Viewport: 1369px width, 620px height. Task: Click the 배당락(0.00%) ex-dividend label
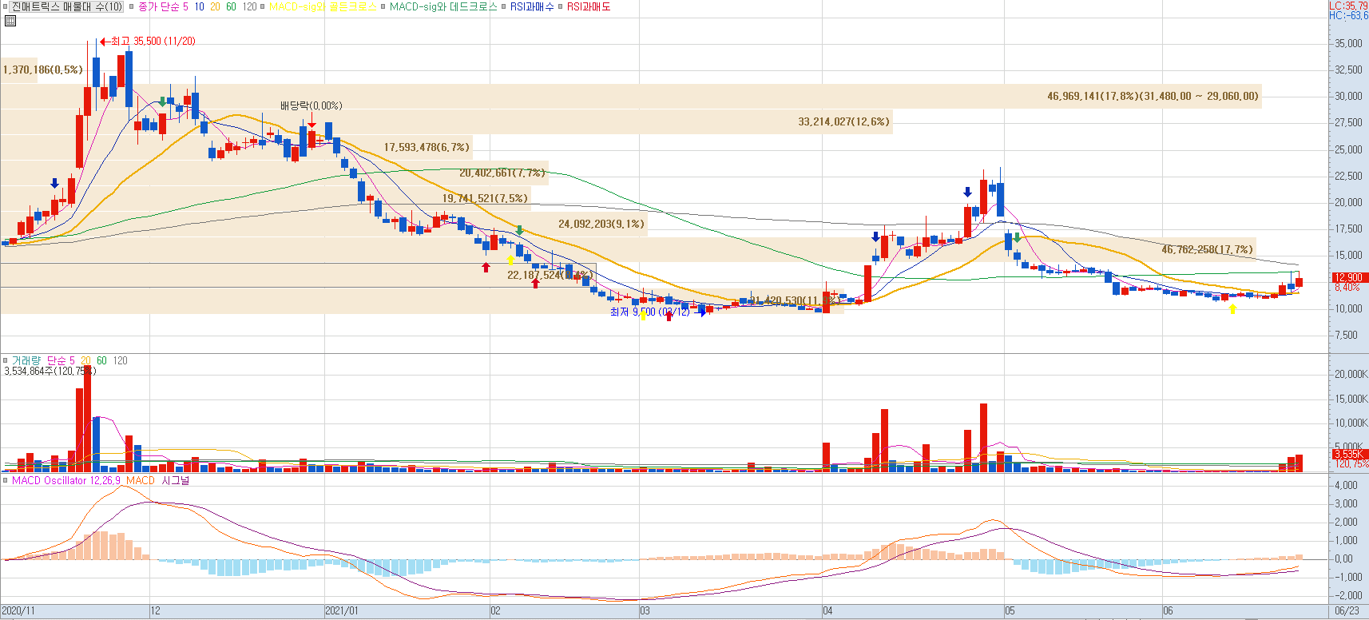311,105
